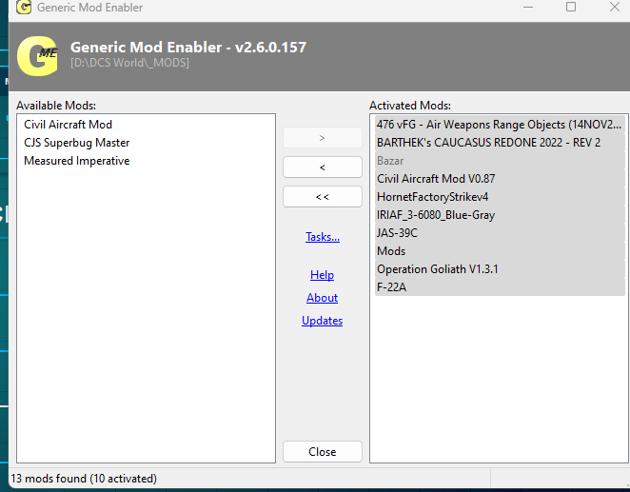Screen dimensions: 630x492
Task: Open the Updates link
Action: (x=323, y=321)
